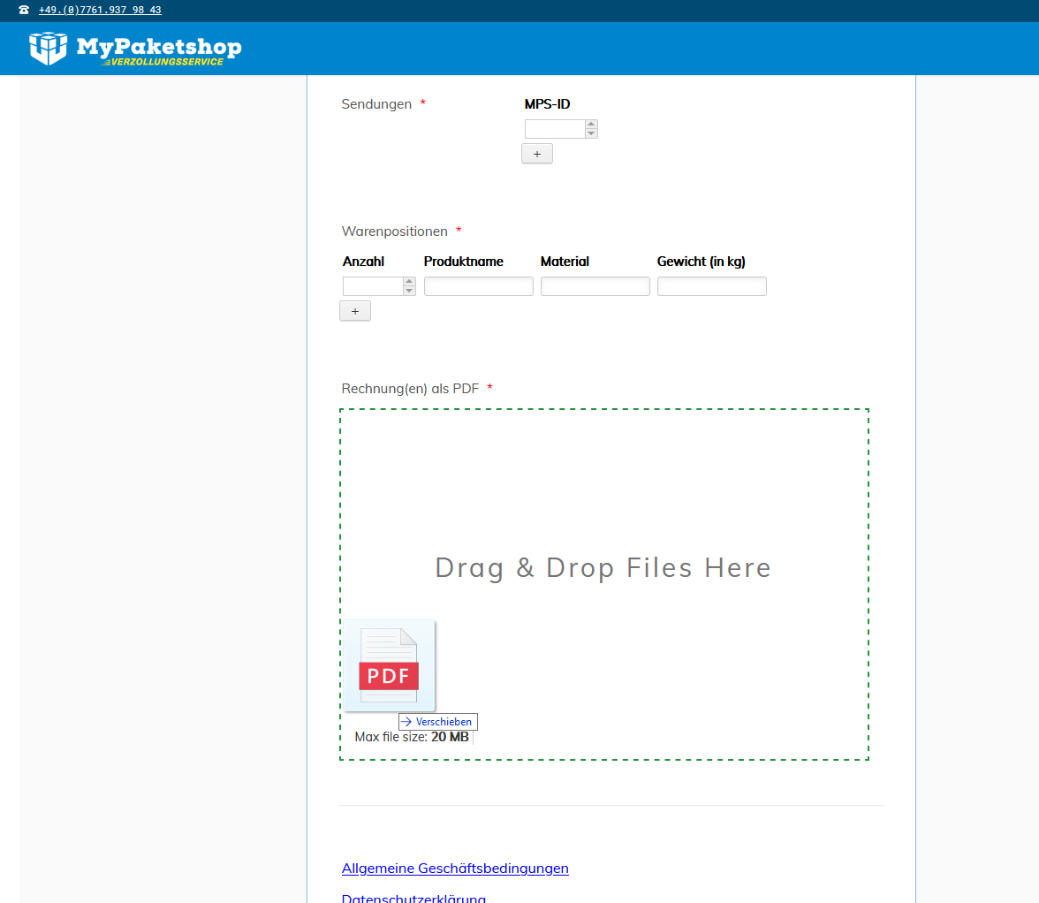Click the Gewicht (in kg) field
Screen dimensions: 1039x903
pos(711,286)
